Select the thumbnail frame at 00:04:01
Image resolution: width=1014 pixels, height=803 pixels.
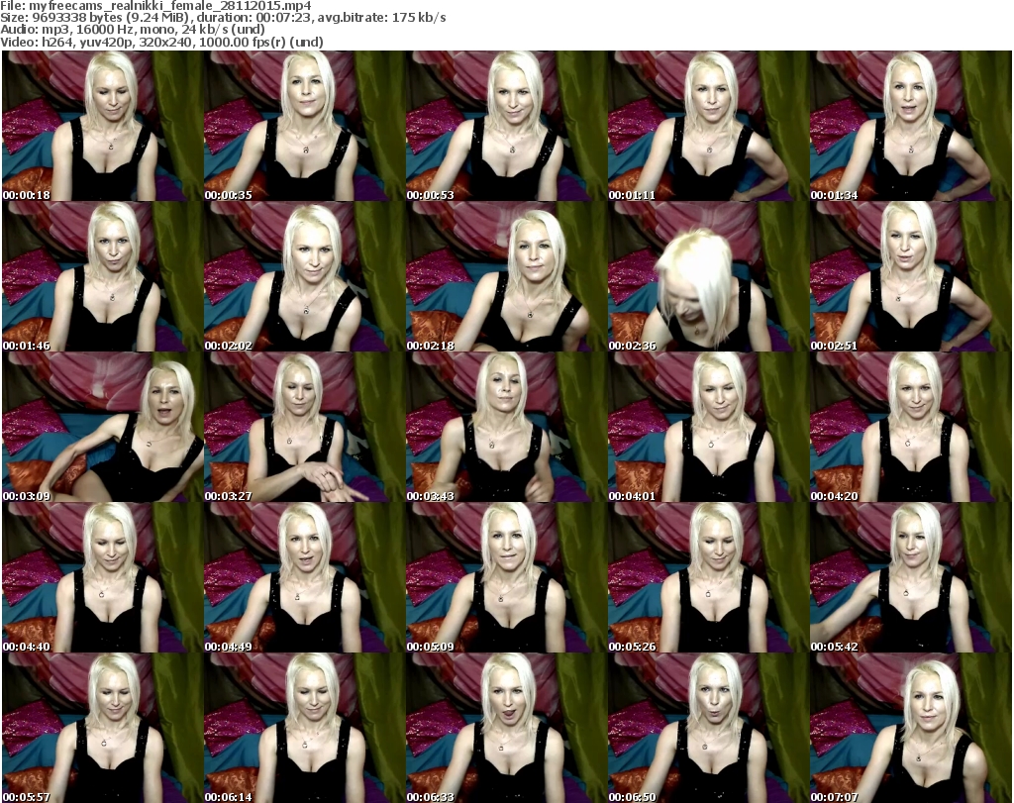click(x=708, y=428)
